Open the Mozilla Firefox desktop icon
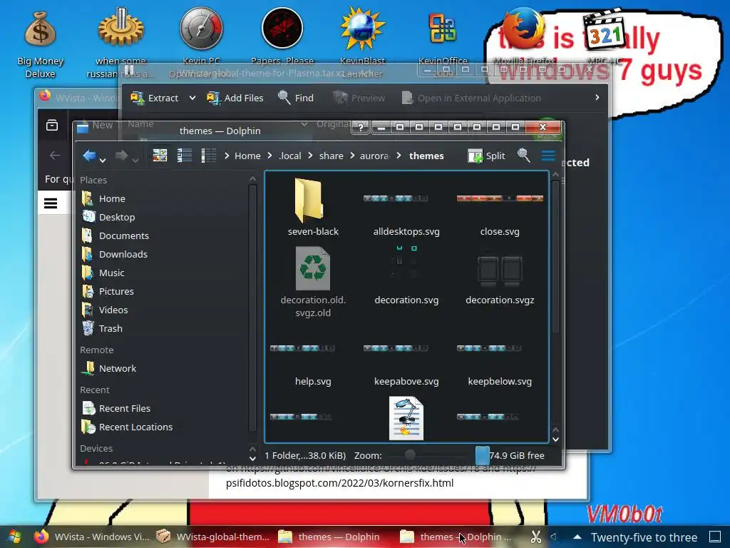The width and height of the screenshot is (730, 548). (x=525, y=37)
